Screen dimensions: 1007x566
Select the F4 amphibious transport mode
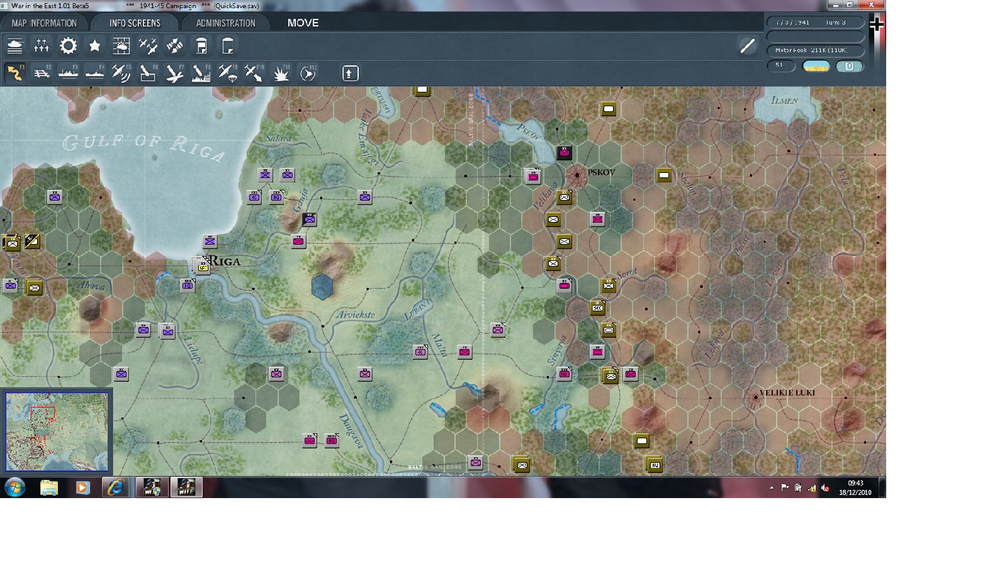point(94,73)
